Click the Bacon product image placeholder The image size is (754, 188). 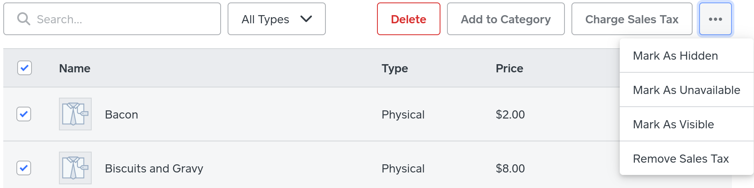pos(75,114)
